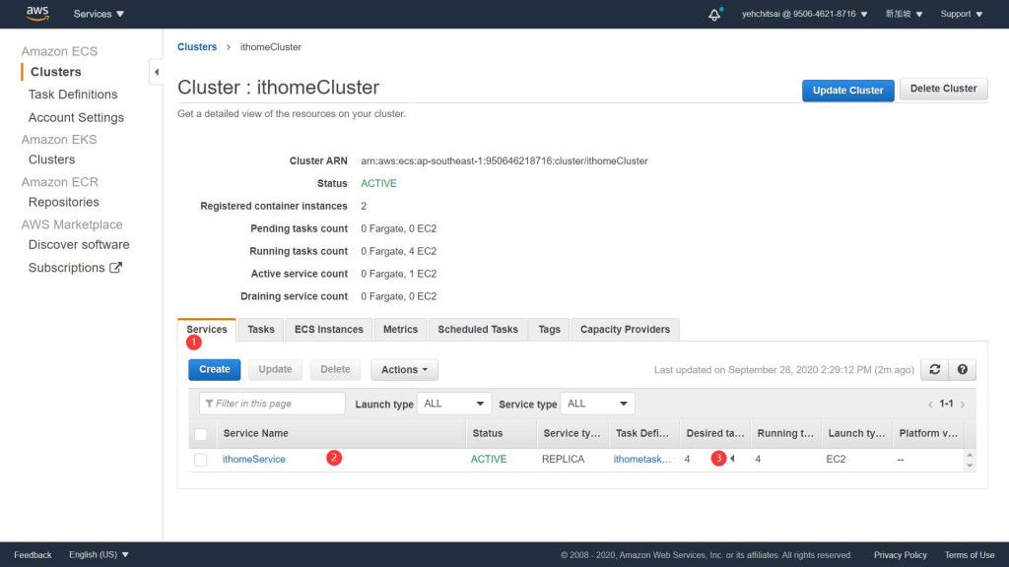Open the region selector dropdown
The height and width of the screenshot is (567, 1009).
pos(904,14)
